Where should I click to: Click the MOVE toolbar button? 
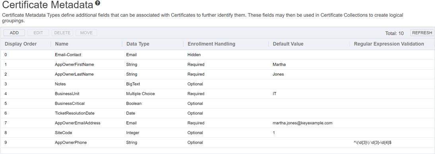[x=86, y=33]
